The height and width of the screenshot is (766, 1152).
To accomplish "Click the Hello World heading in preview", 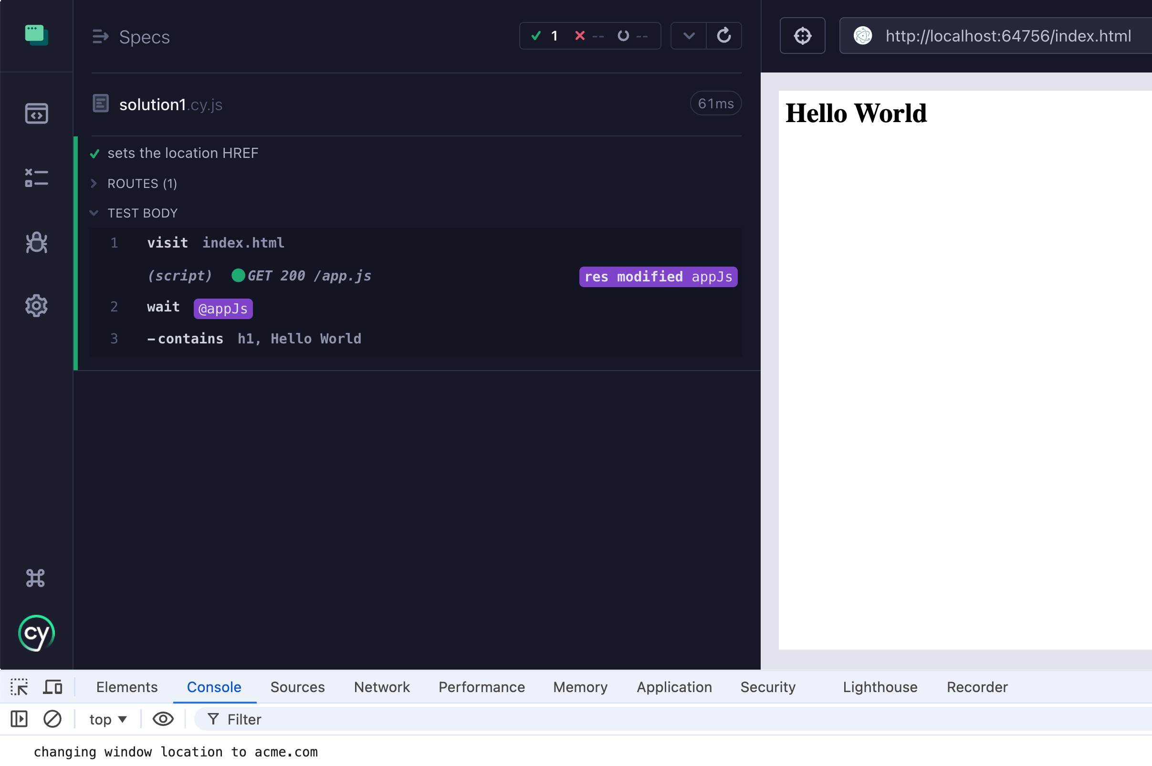I will 855,113.
